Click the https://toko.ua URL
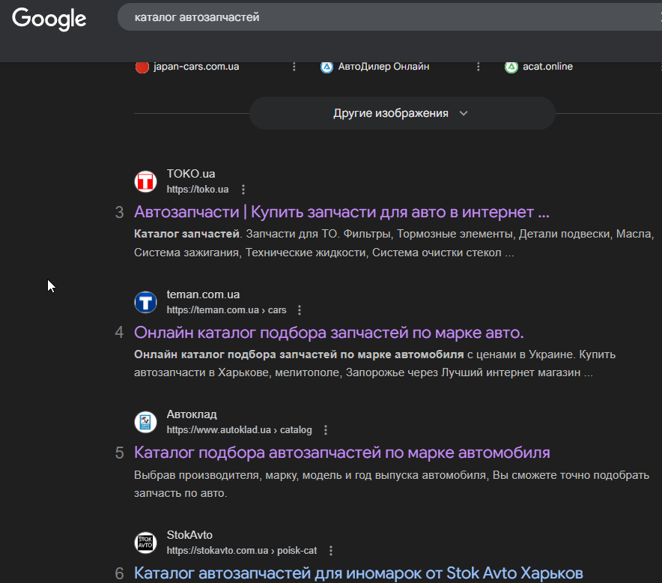 click(198, 190)
